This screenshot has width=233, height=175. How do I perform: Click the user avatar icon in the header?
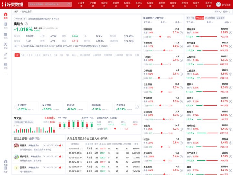pyautogui.click(x=218, y=4)
